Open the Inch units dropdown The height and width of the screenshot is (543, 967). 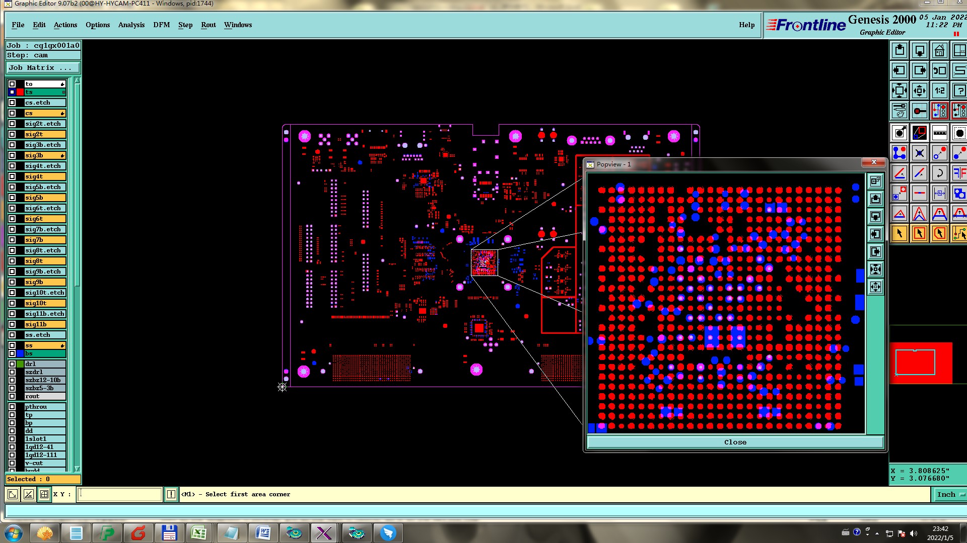click(x=950, y=495)
